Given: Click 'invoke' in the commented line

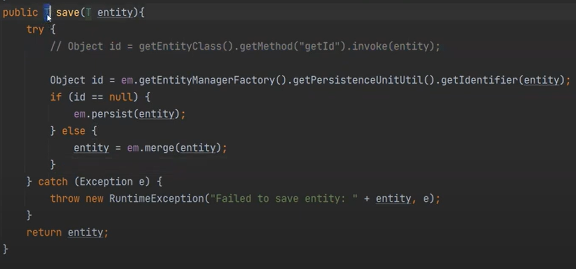Looking at the screenshot, I should pos(370,47).
